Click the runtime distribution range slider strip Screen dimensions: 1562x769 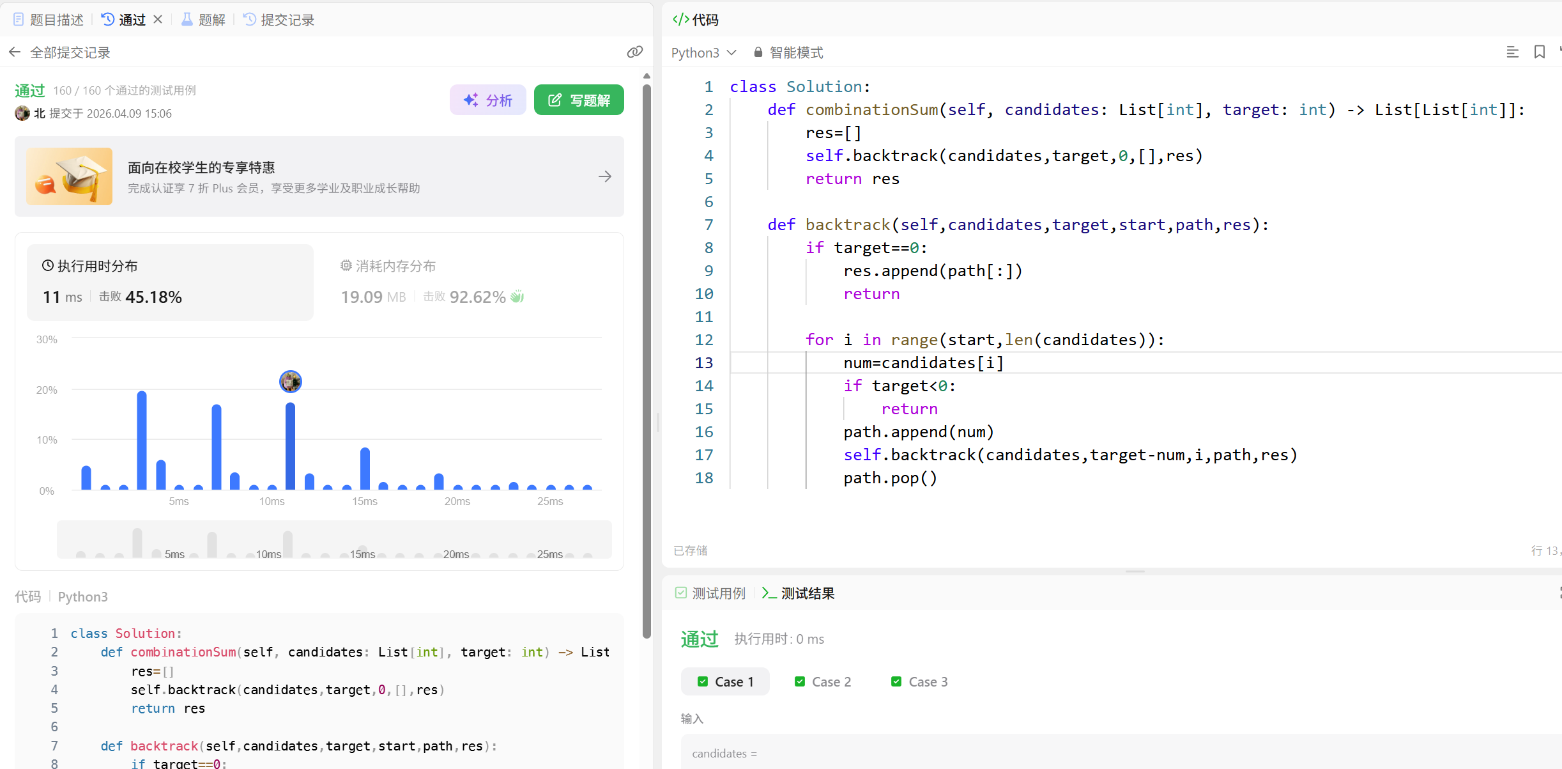(x=334, y=540)
